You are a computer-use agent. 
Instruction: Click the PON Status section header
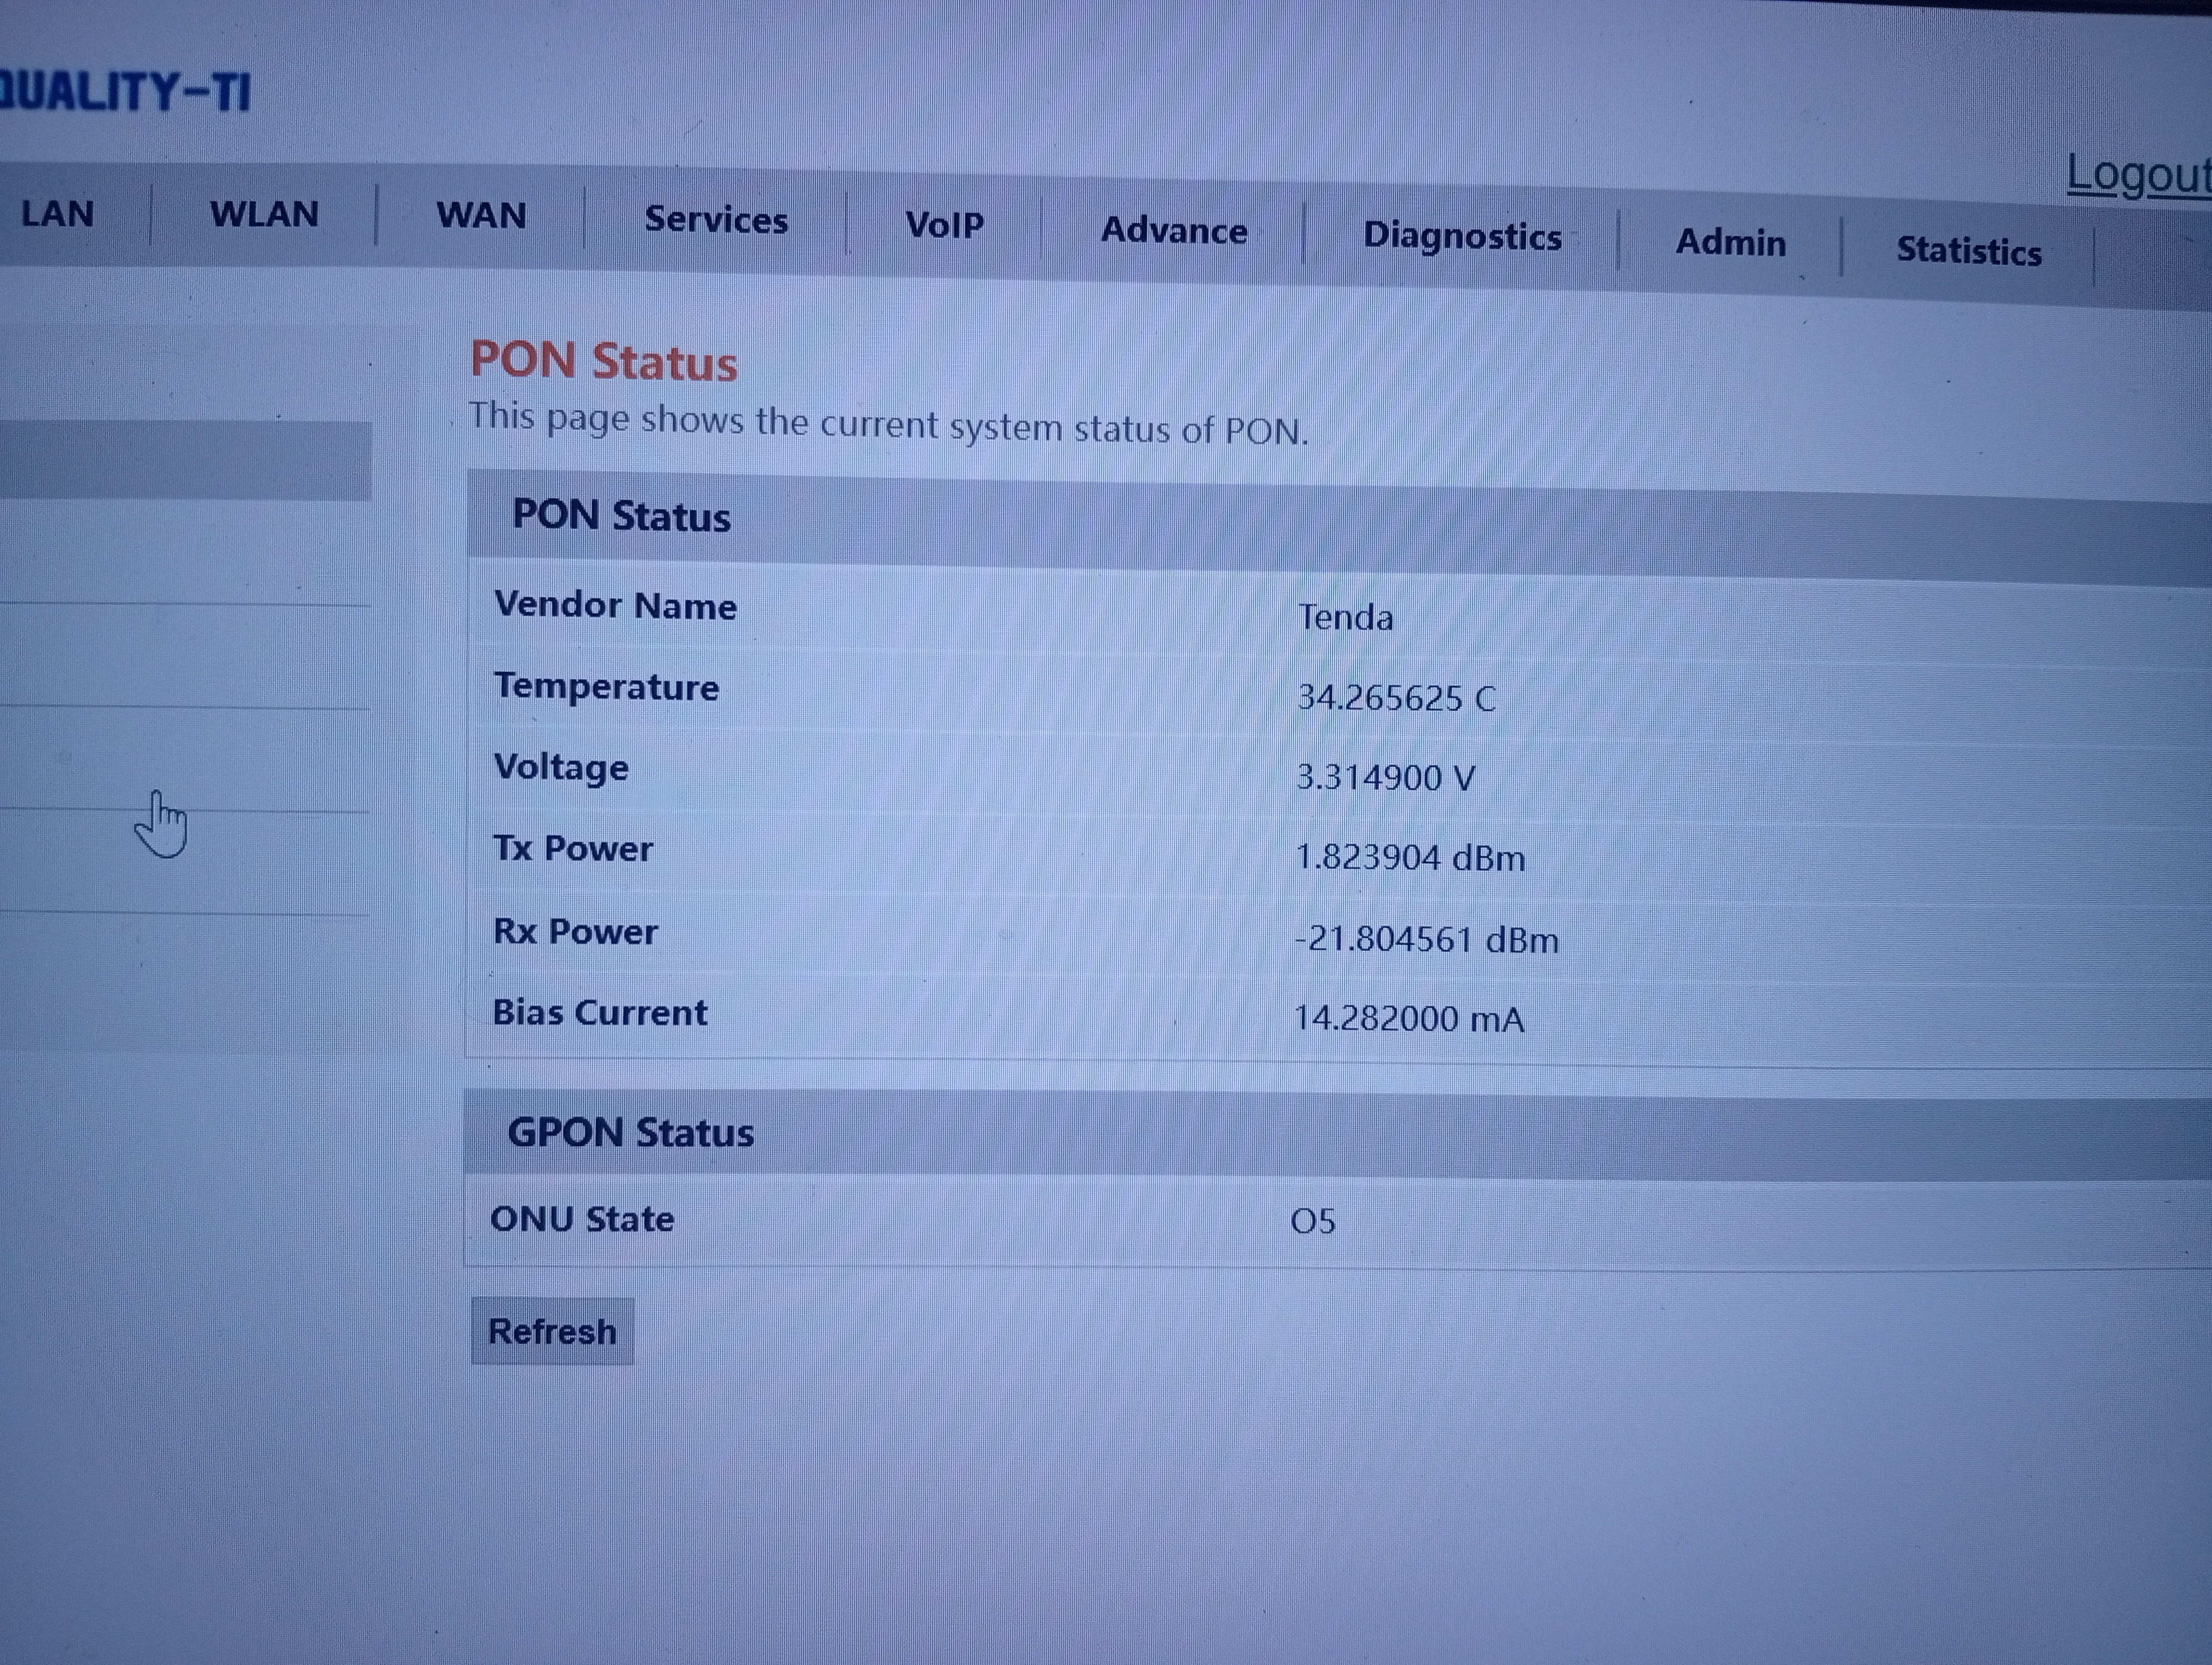tap(621, 517)
